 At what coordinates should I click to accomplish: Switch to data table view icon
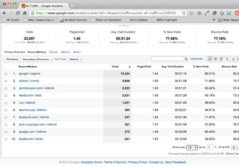coord(210,59)
